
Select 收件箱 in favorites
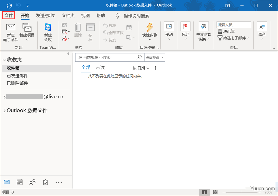pyautogui.click(x=36, y=68)
